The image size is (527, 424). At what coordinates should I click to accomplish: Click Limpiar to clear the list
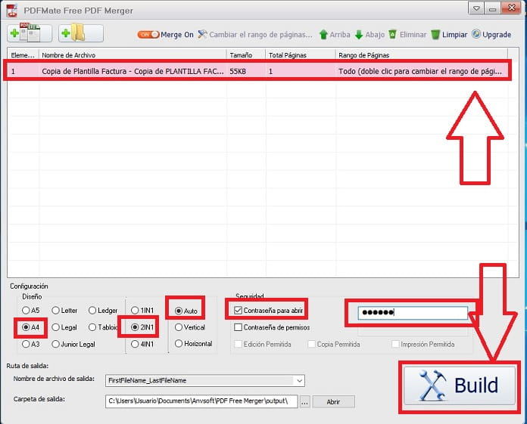[449, 35]
